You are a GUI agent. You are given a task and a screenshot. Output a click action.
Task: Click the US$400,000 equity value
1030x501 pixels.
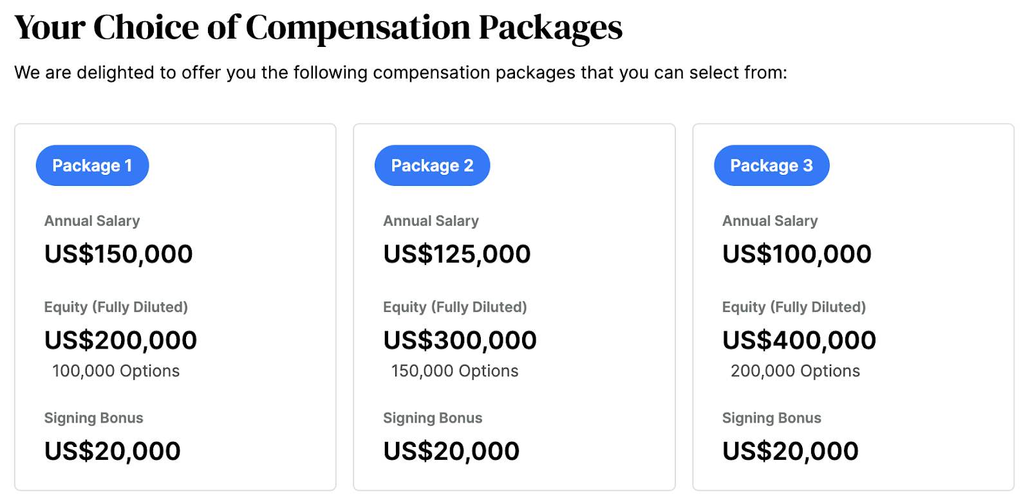tap(799, 340)
